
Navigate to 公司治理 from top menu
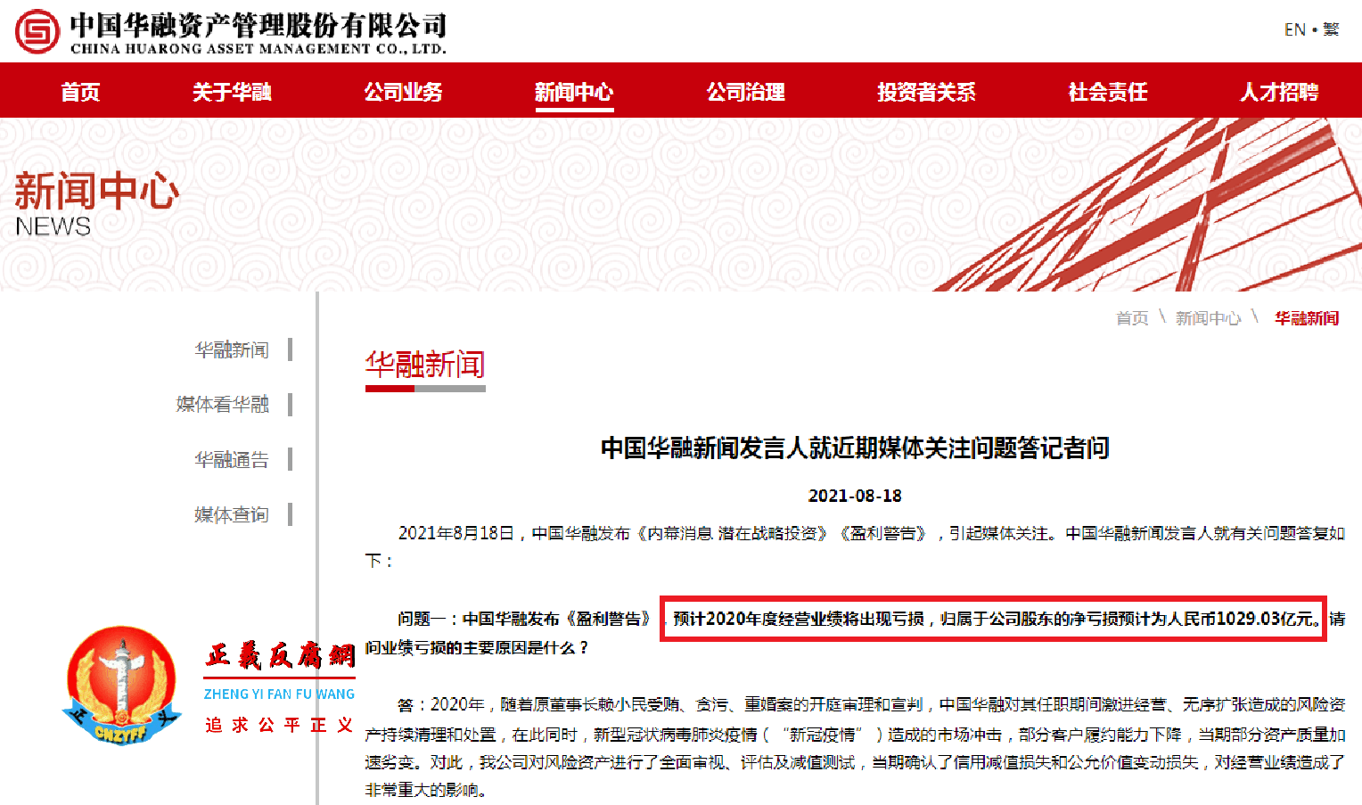[x=746, y=91]
